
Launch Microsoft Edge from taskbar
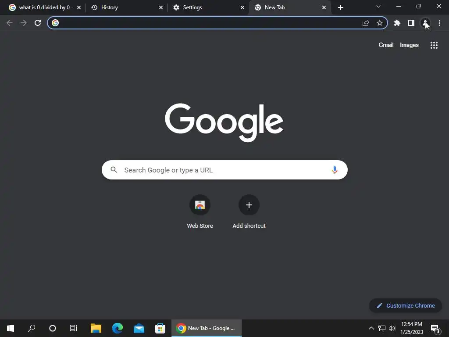118,328
